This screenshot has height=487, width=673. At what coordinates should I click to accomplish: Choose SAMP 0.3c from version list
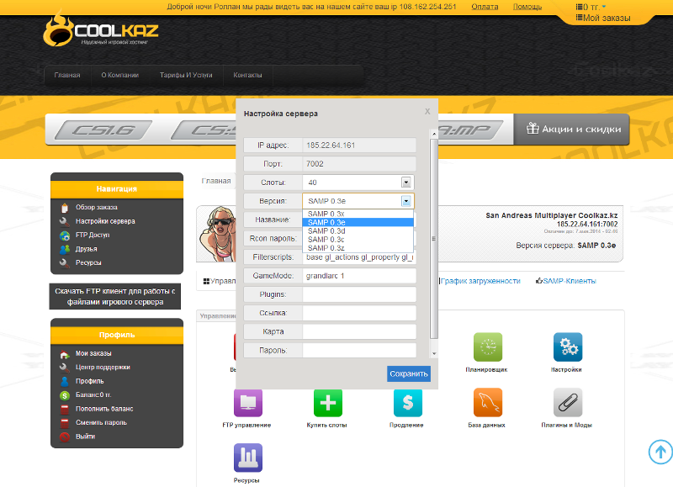[358, 240]
